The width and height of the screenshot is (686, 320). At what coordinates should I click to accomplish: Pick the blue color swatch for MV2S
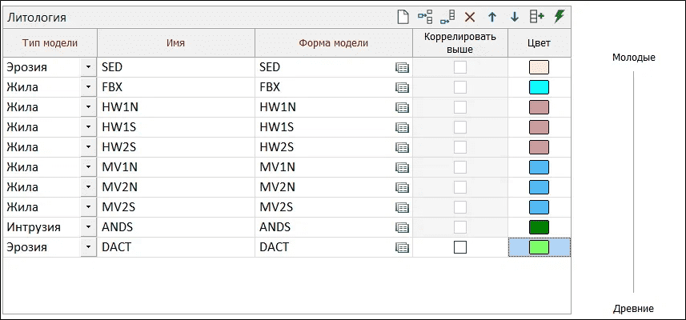pyautogui.click(x=539, y=207)
